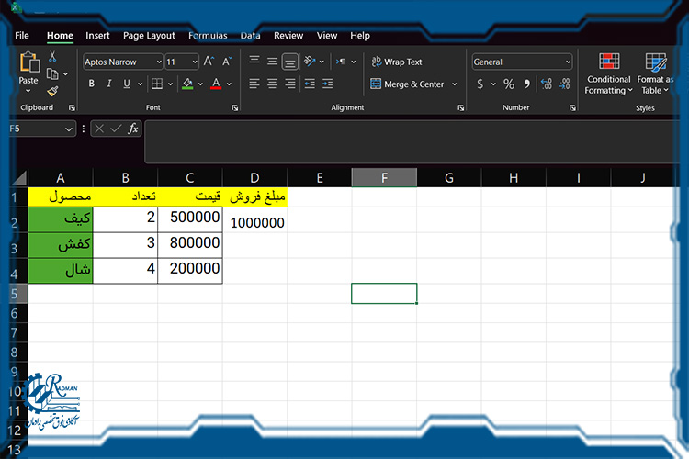Open Alignment settings dialog launcher
Image resolution: width=689 pixels, height=459 pixels.
tap(460, 107)
